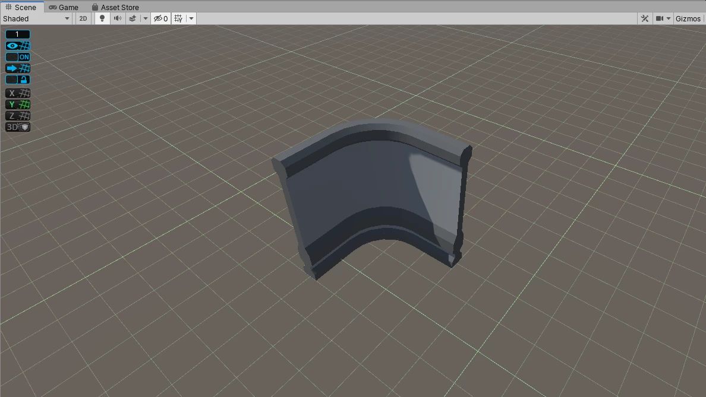Open the Shaded draw mode dropdown
The image size is (706, 397).
36,18
